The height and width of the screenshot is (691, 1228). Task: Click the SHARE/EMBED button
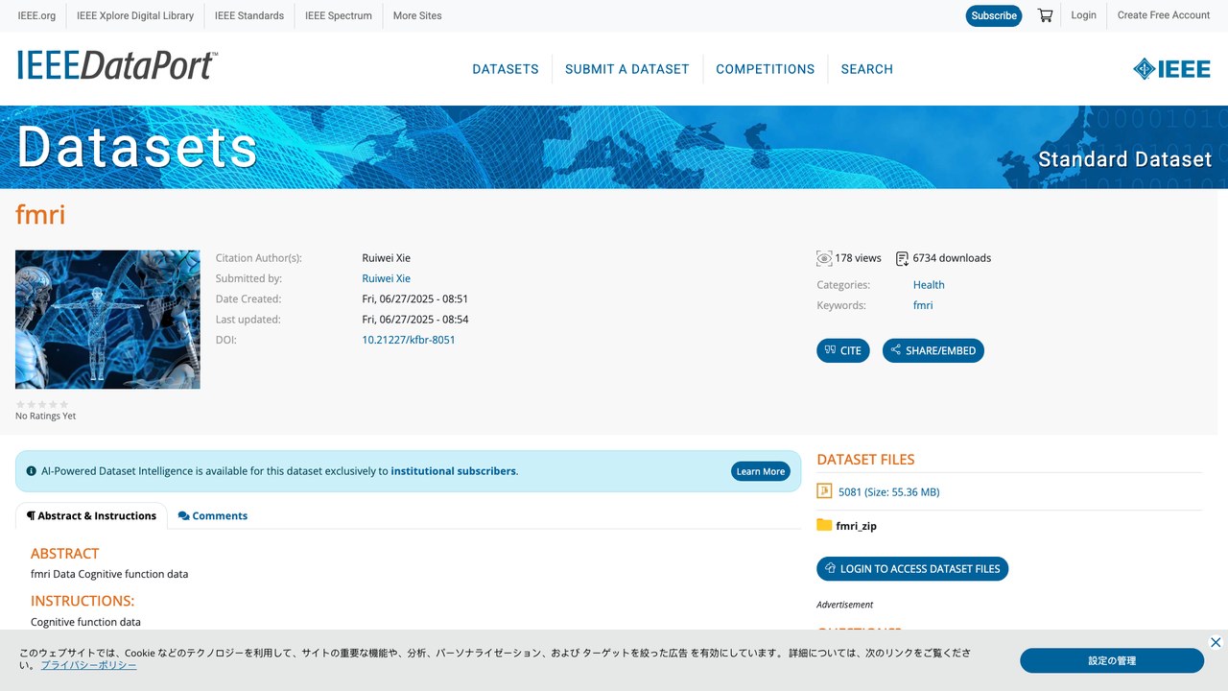pyautogui.click(x=933, y=350)
